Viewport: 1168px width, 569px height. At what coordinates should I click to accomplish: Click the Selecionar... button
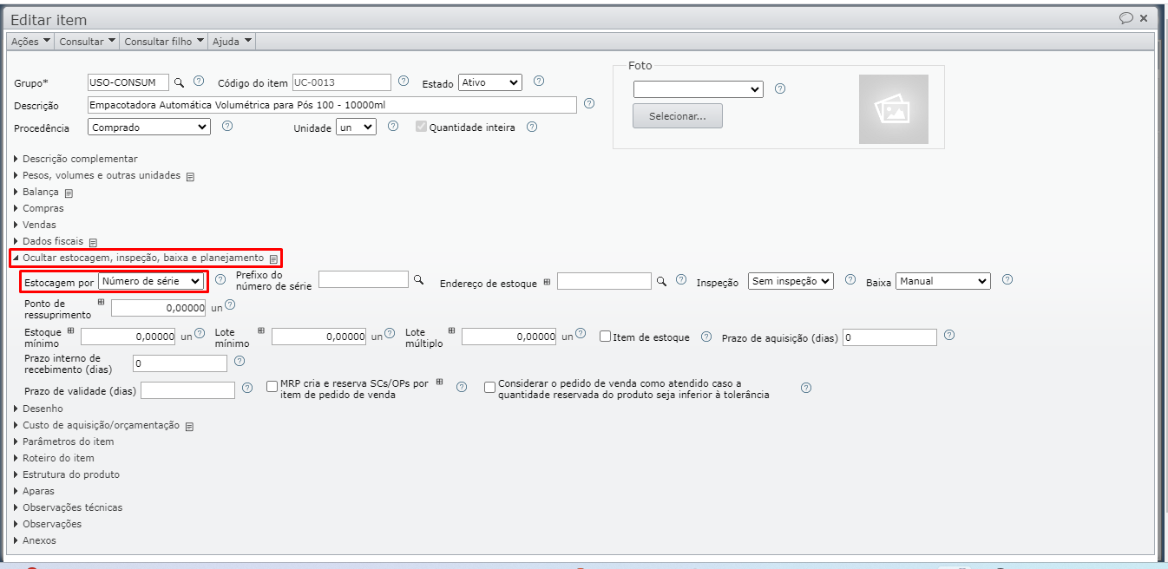(678, 116)
